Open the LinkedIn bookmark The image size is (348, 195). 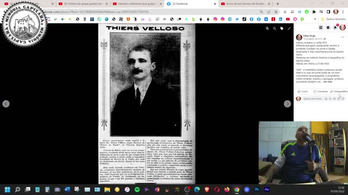coord(281,19)
